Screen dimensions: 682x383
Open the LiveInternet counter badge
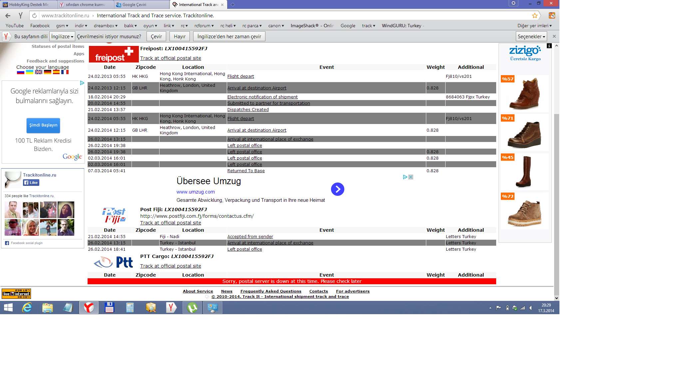click(16, 294)
